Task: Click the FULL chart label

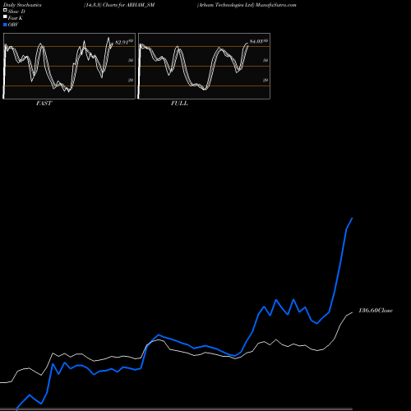Action: (179, 104)
